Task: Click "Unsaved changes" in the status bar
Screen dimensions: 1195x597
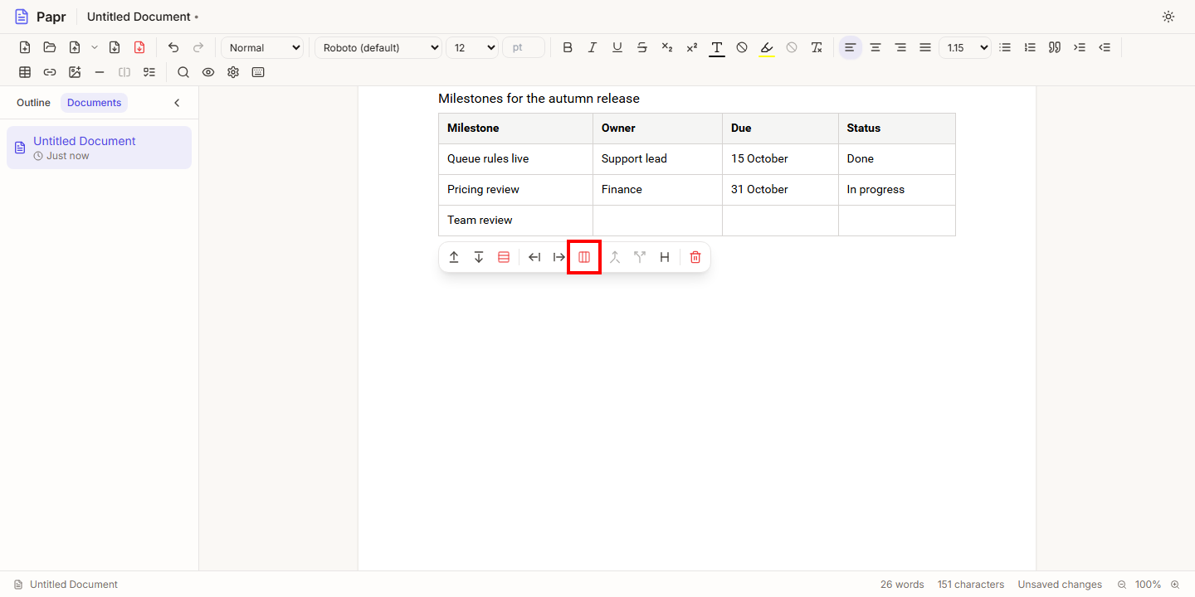Action: pos(1060,585)
